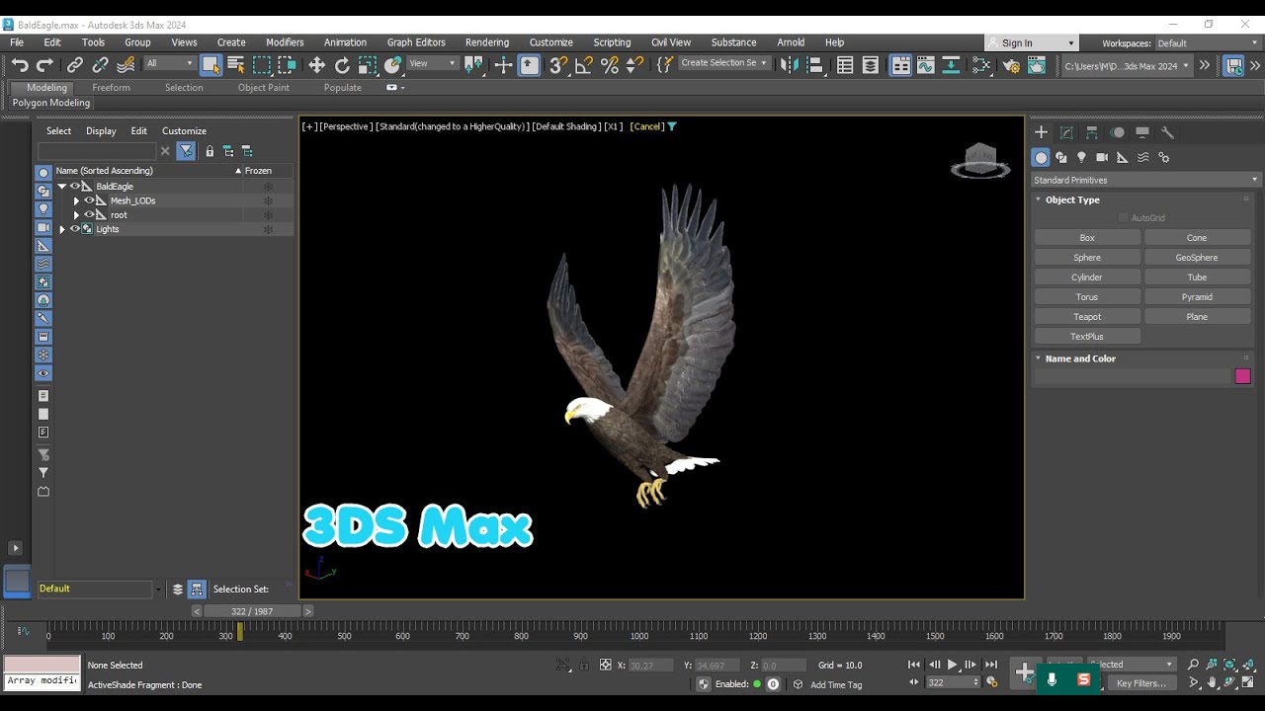Open the Hierarchy panel tab
Image resolution: width=1265 pixels, height=711 pixels.
point(1092,132)
